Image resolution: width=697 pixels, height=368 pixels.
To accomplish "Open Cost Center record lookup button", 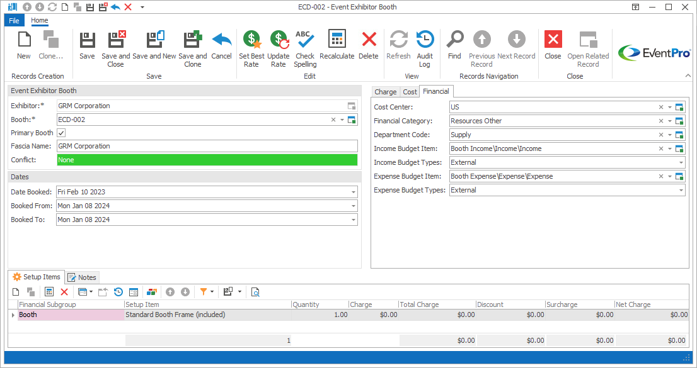I will 679,107.
